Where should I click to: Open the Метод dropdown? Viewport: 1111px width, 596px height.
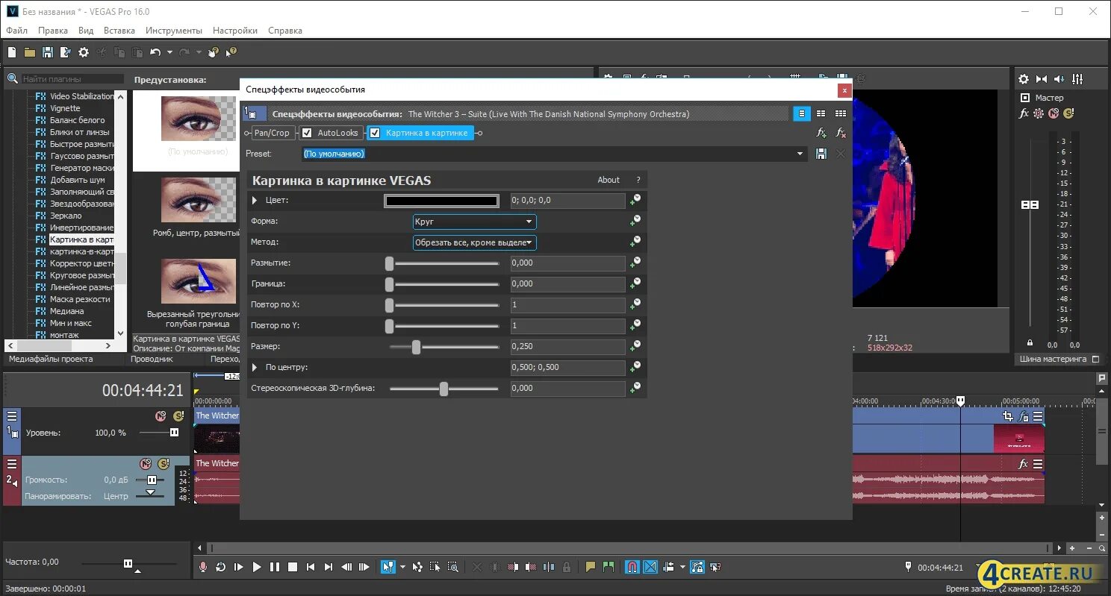click(x=474, y=242)
